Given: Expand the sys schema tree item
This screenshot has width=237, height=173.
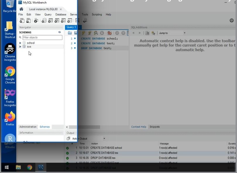Looking at the screenshot, I should [x=20, y=46].
